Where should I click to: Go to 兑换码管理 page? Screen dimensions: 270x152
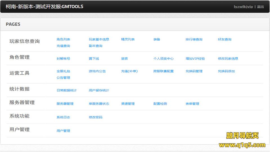coord(194,71)
